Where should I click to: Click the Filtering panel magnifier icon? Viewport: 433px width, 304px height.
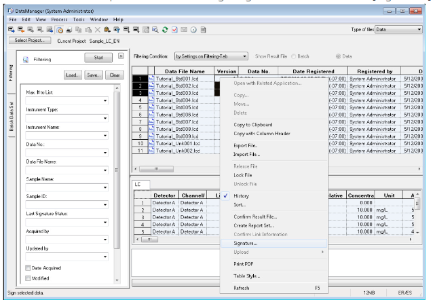coord(26,59)
